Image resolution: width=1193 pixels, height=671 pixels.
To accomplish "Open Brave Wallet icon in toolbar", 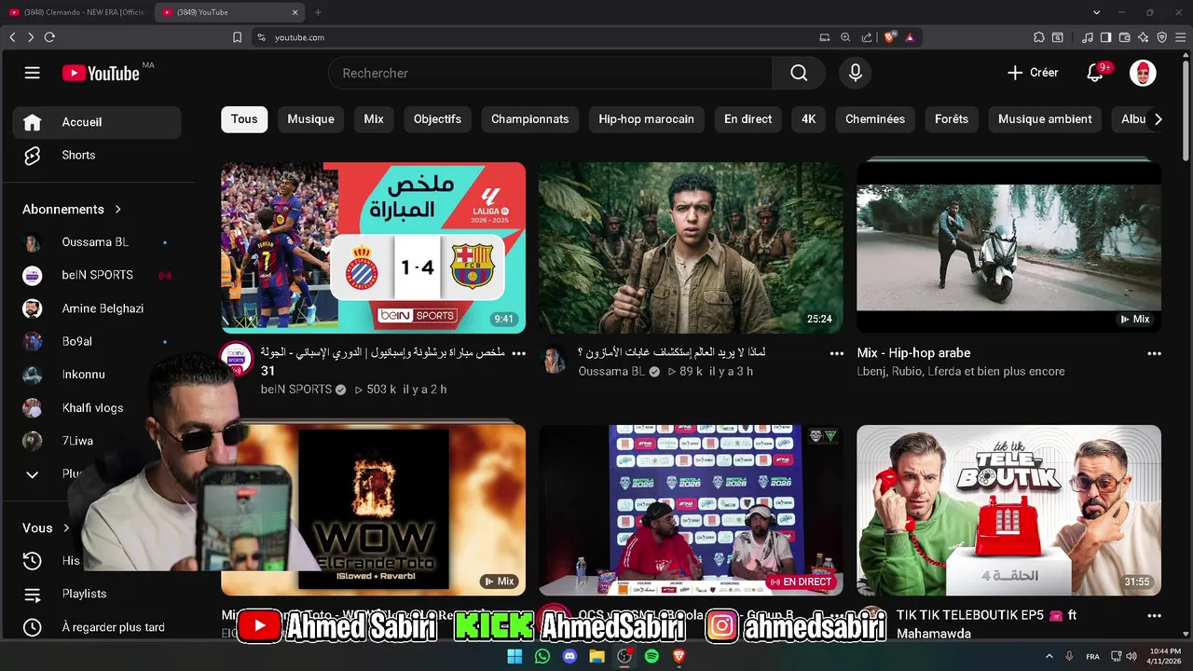I will pyautogui.click(x=1124, y=37).
